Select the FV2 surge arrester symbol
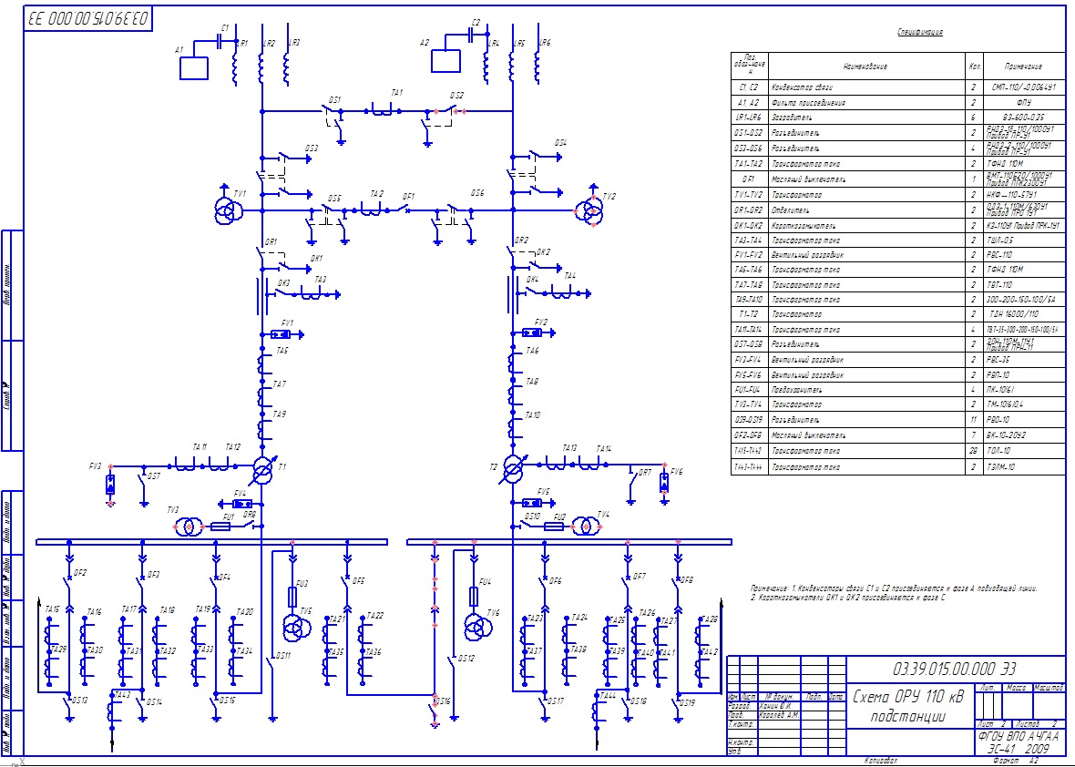Viewport: 1075px width, 767px height. (532, 332)
